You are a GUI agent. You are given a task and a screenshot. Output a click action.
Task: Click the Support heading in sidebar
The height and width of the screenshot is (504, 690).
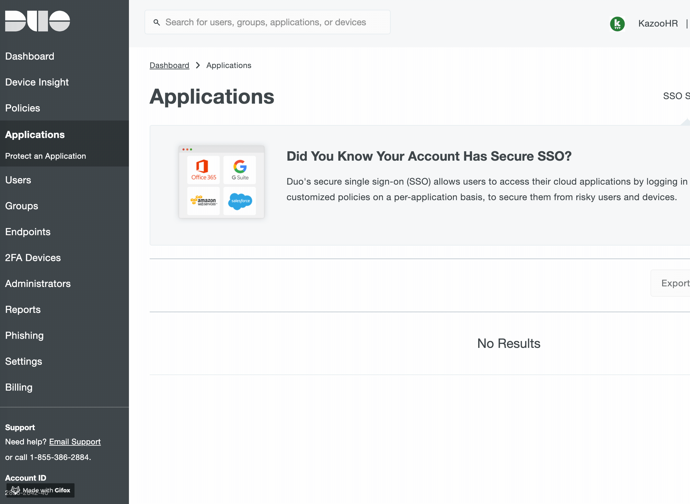[20, 428]
